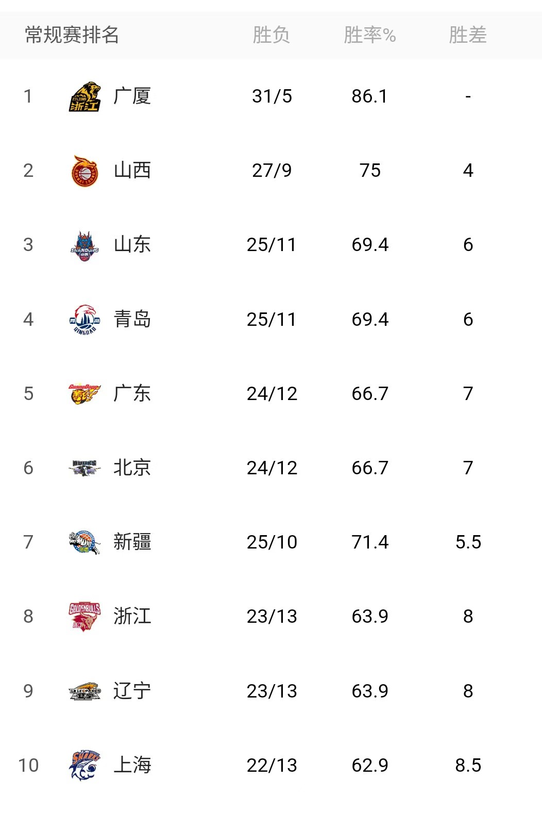Screen dimensions: 542x813
Task: Open the 新疆 team name link
Action: (x=132, y=542)
